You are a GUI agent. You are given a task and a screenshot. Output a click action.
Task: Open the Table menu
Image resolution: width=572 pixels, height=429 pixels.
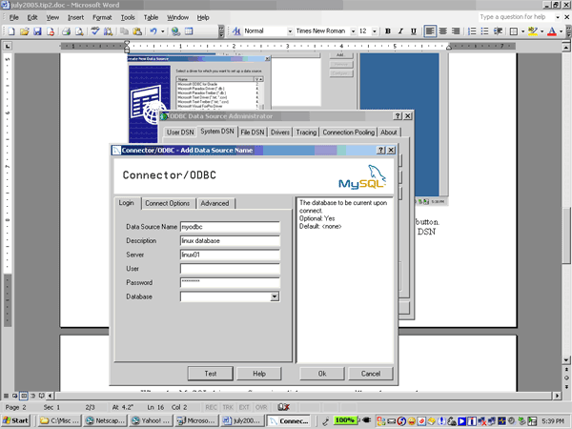click(151, 17)
